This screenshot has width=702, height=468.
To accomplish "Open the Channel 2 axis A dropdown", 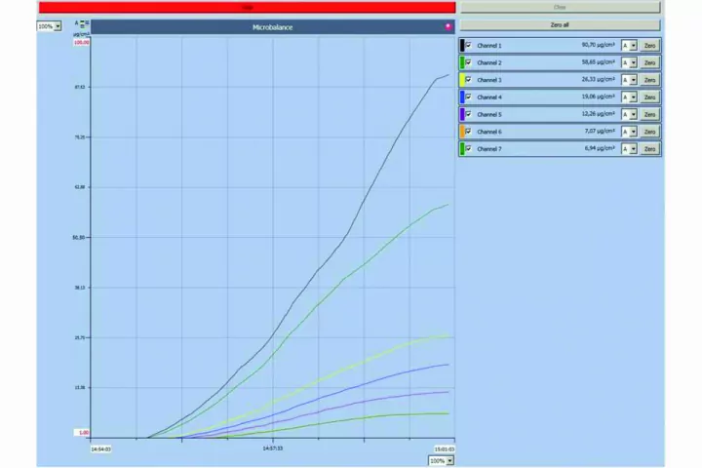I will [x=630, y=62].
